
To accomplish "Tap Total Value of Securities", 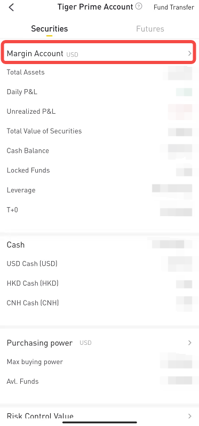I will 44,131.
